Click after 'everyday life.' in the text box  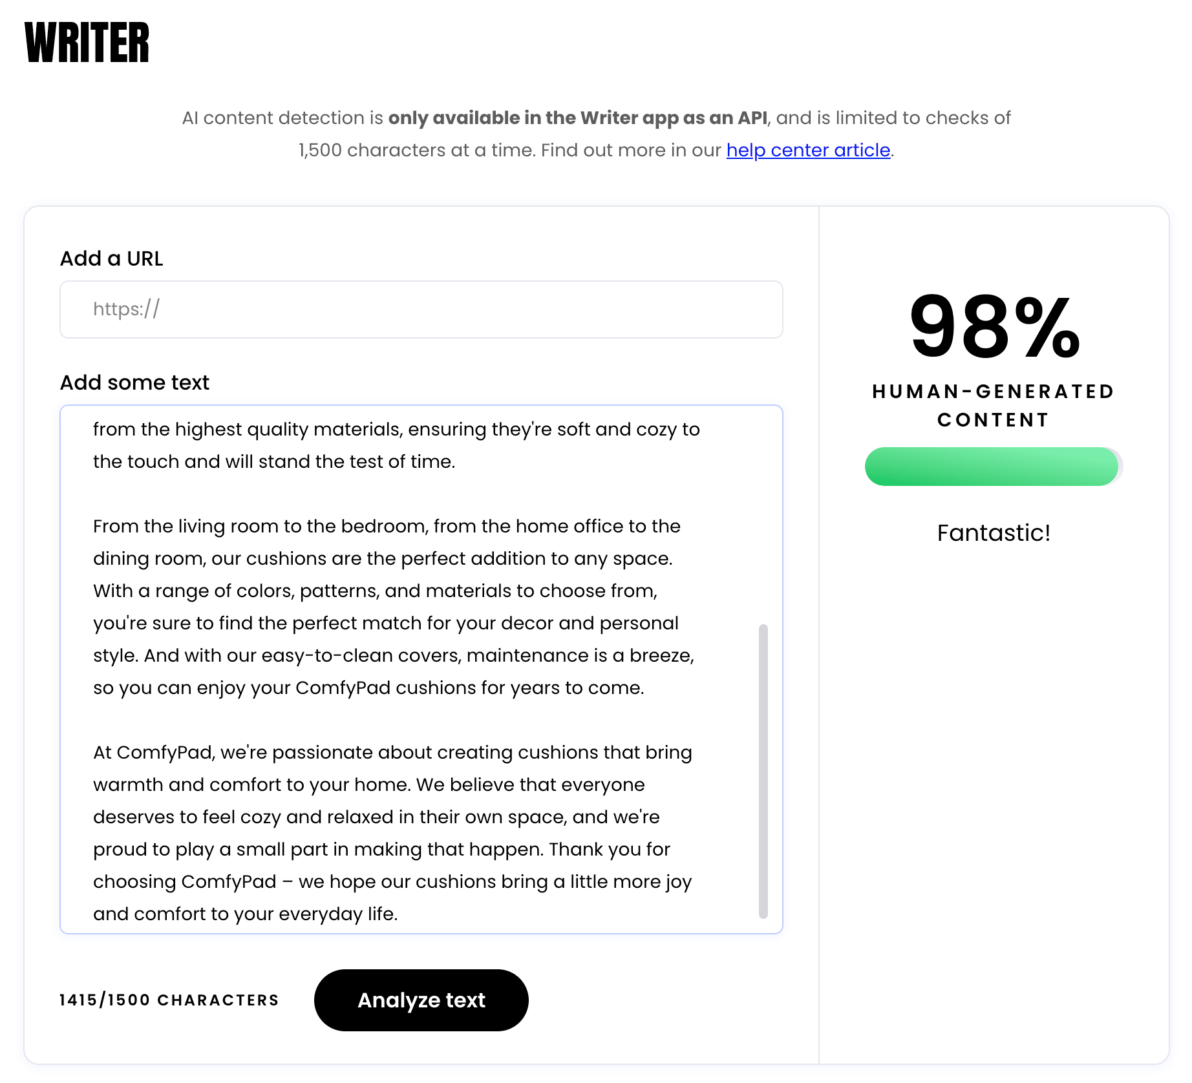[x=399, y=914]
